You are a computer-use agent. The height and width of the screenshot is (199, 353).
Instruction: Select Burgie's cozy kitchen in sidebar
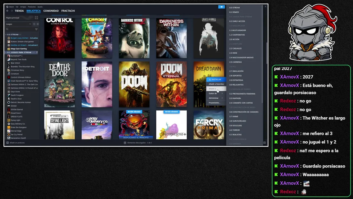pyautogui.click(x=23, y=38)
